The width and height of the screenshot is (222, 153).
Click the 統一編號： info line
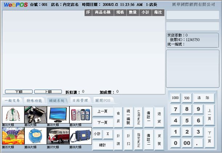click(176, 44)
